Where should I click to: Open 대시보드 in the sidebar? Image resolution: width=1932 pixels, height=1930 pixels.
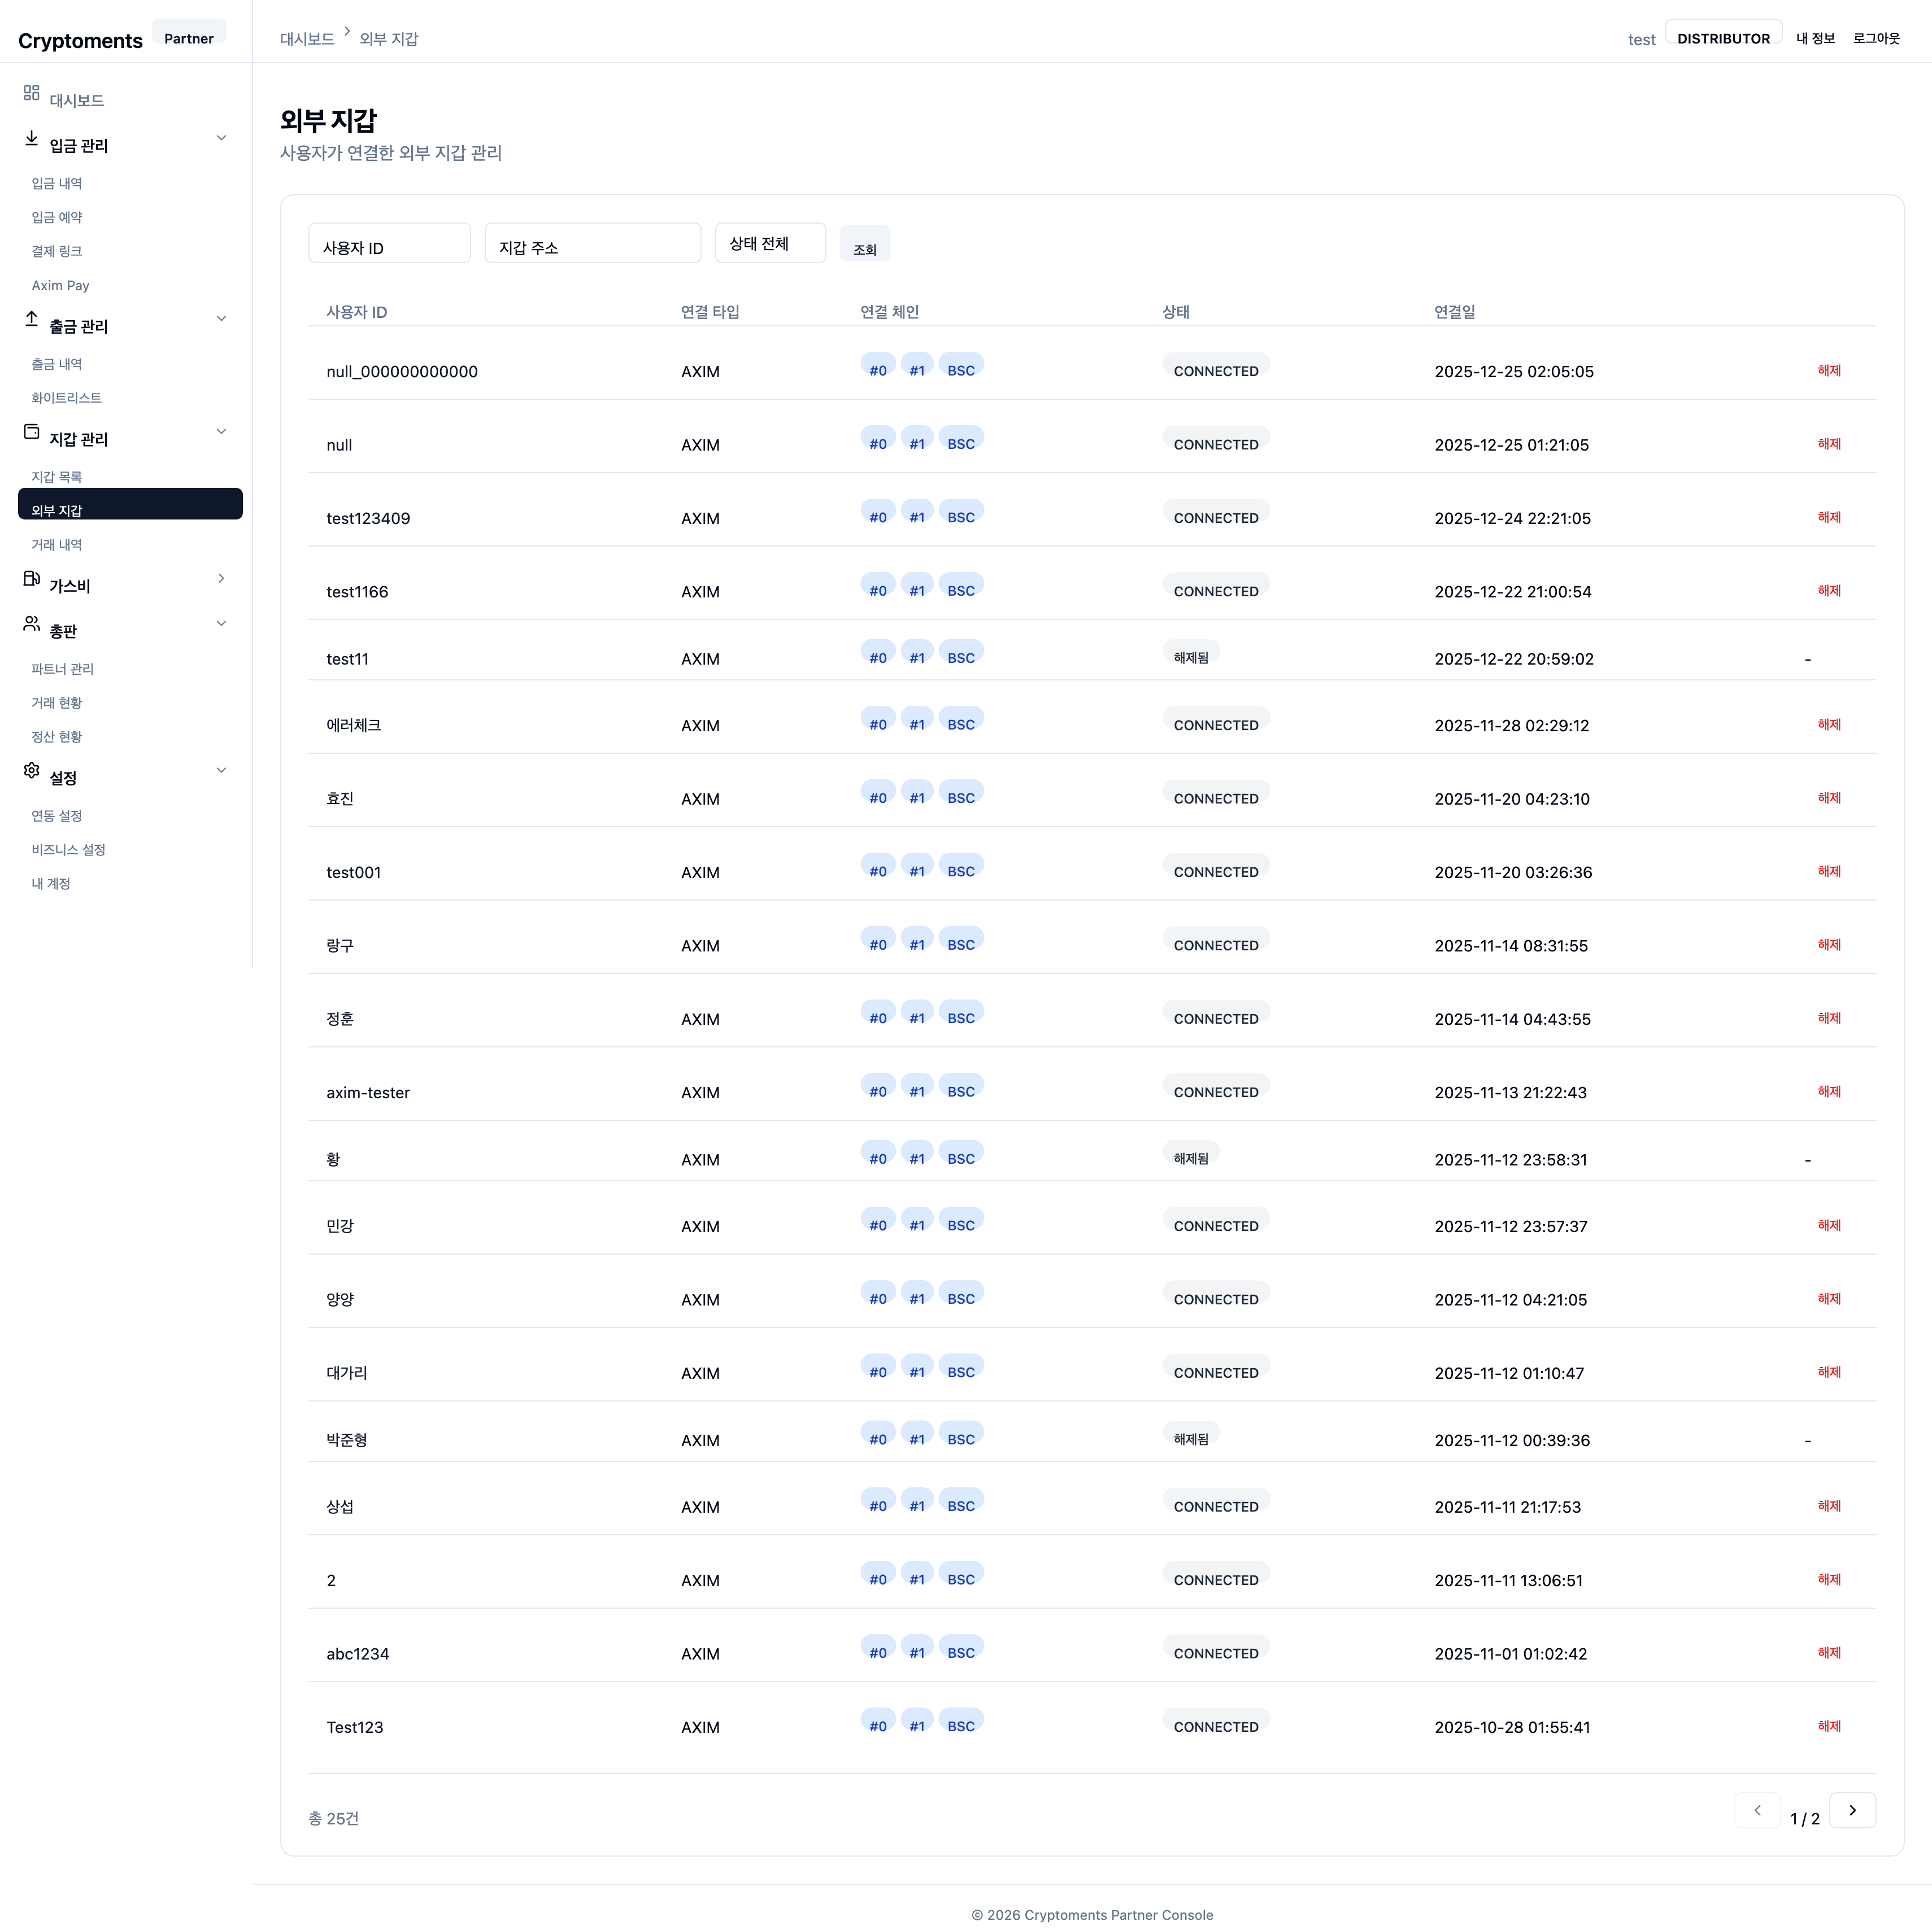click(77, 100)
